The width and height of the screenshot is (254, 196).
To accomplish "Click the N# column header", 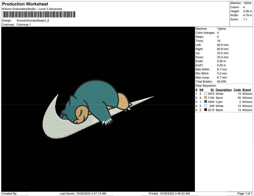I will (201, 90).
